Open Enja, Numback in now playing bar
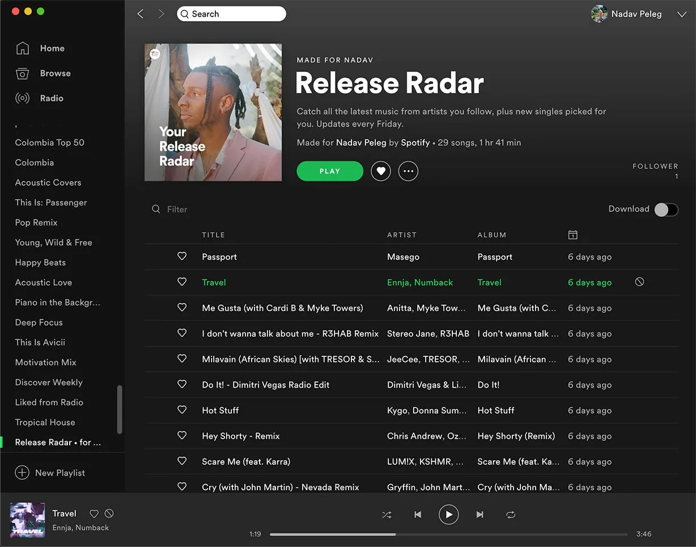Viewport: 696px width, 547px height. click(80, 528)
